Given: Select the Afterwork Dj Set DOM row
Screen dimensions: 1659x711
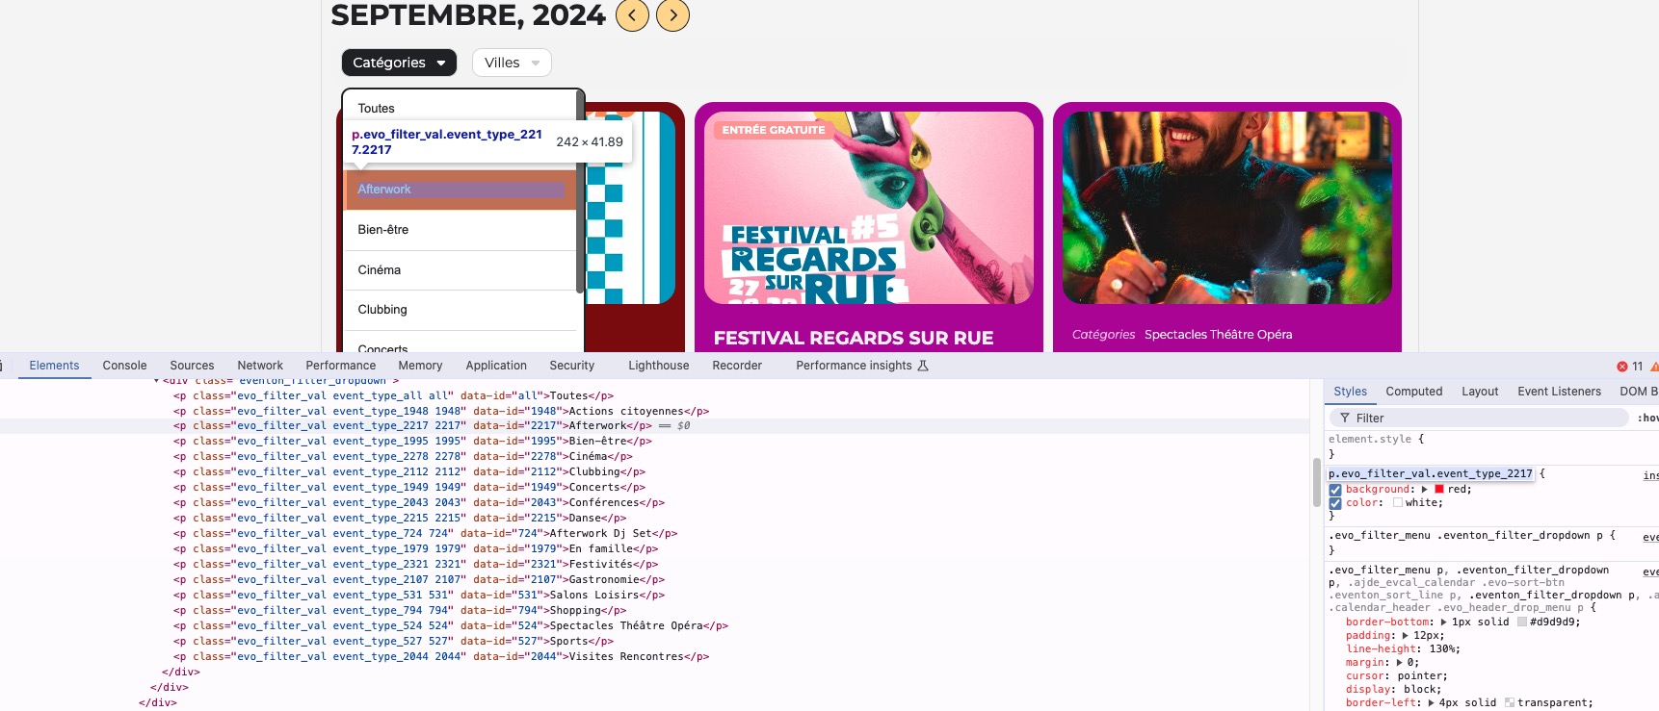Looking at the screenshot, I should [425, 534].
